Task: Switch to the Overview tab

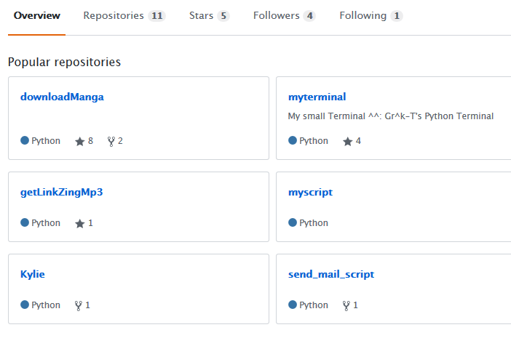Action: pyautogui.click(x=37, y=15)
